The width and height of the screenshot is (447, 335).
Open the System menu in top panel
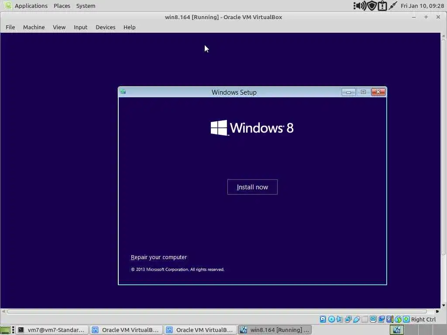(x=86, y=6)
